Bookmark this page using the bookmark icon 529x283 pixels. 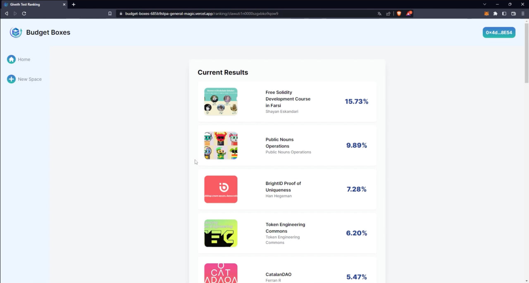tap(110, 14)
